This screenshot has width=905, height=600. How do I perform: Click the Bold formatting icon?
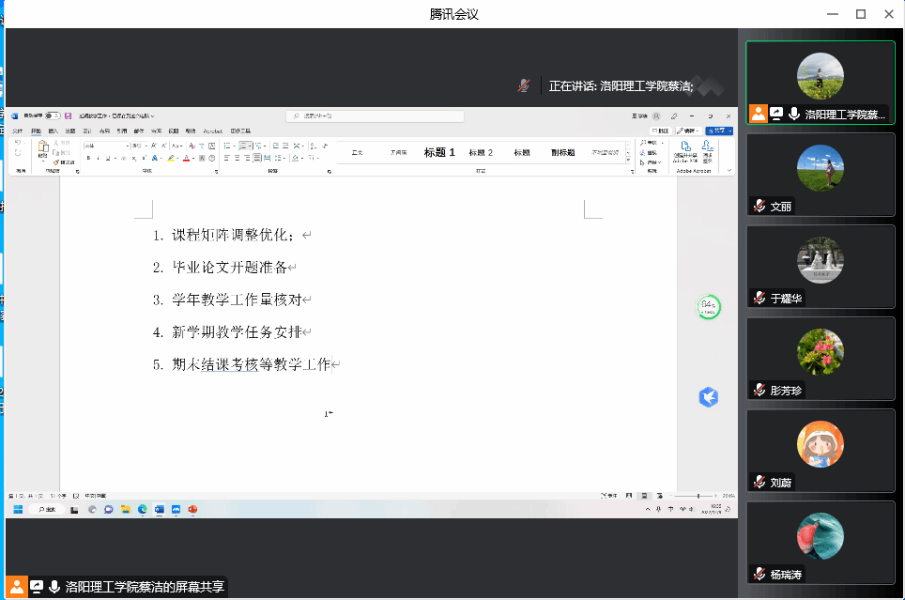point(87,159)
